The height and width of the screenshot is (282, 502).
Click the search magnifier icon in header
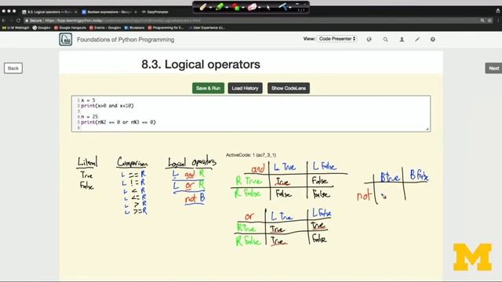(385, 39)
